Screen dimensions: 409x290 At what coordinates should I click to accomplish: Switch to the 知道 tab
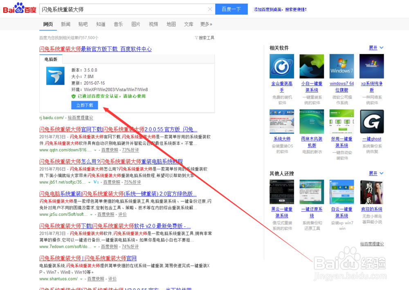click(101, 24)
